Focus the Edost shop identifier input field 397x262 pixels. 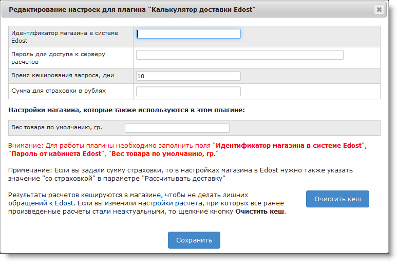(x=188, y=34)
